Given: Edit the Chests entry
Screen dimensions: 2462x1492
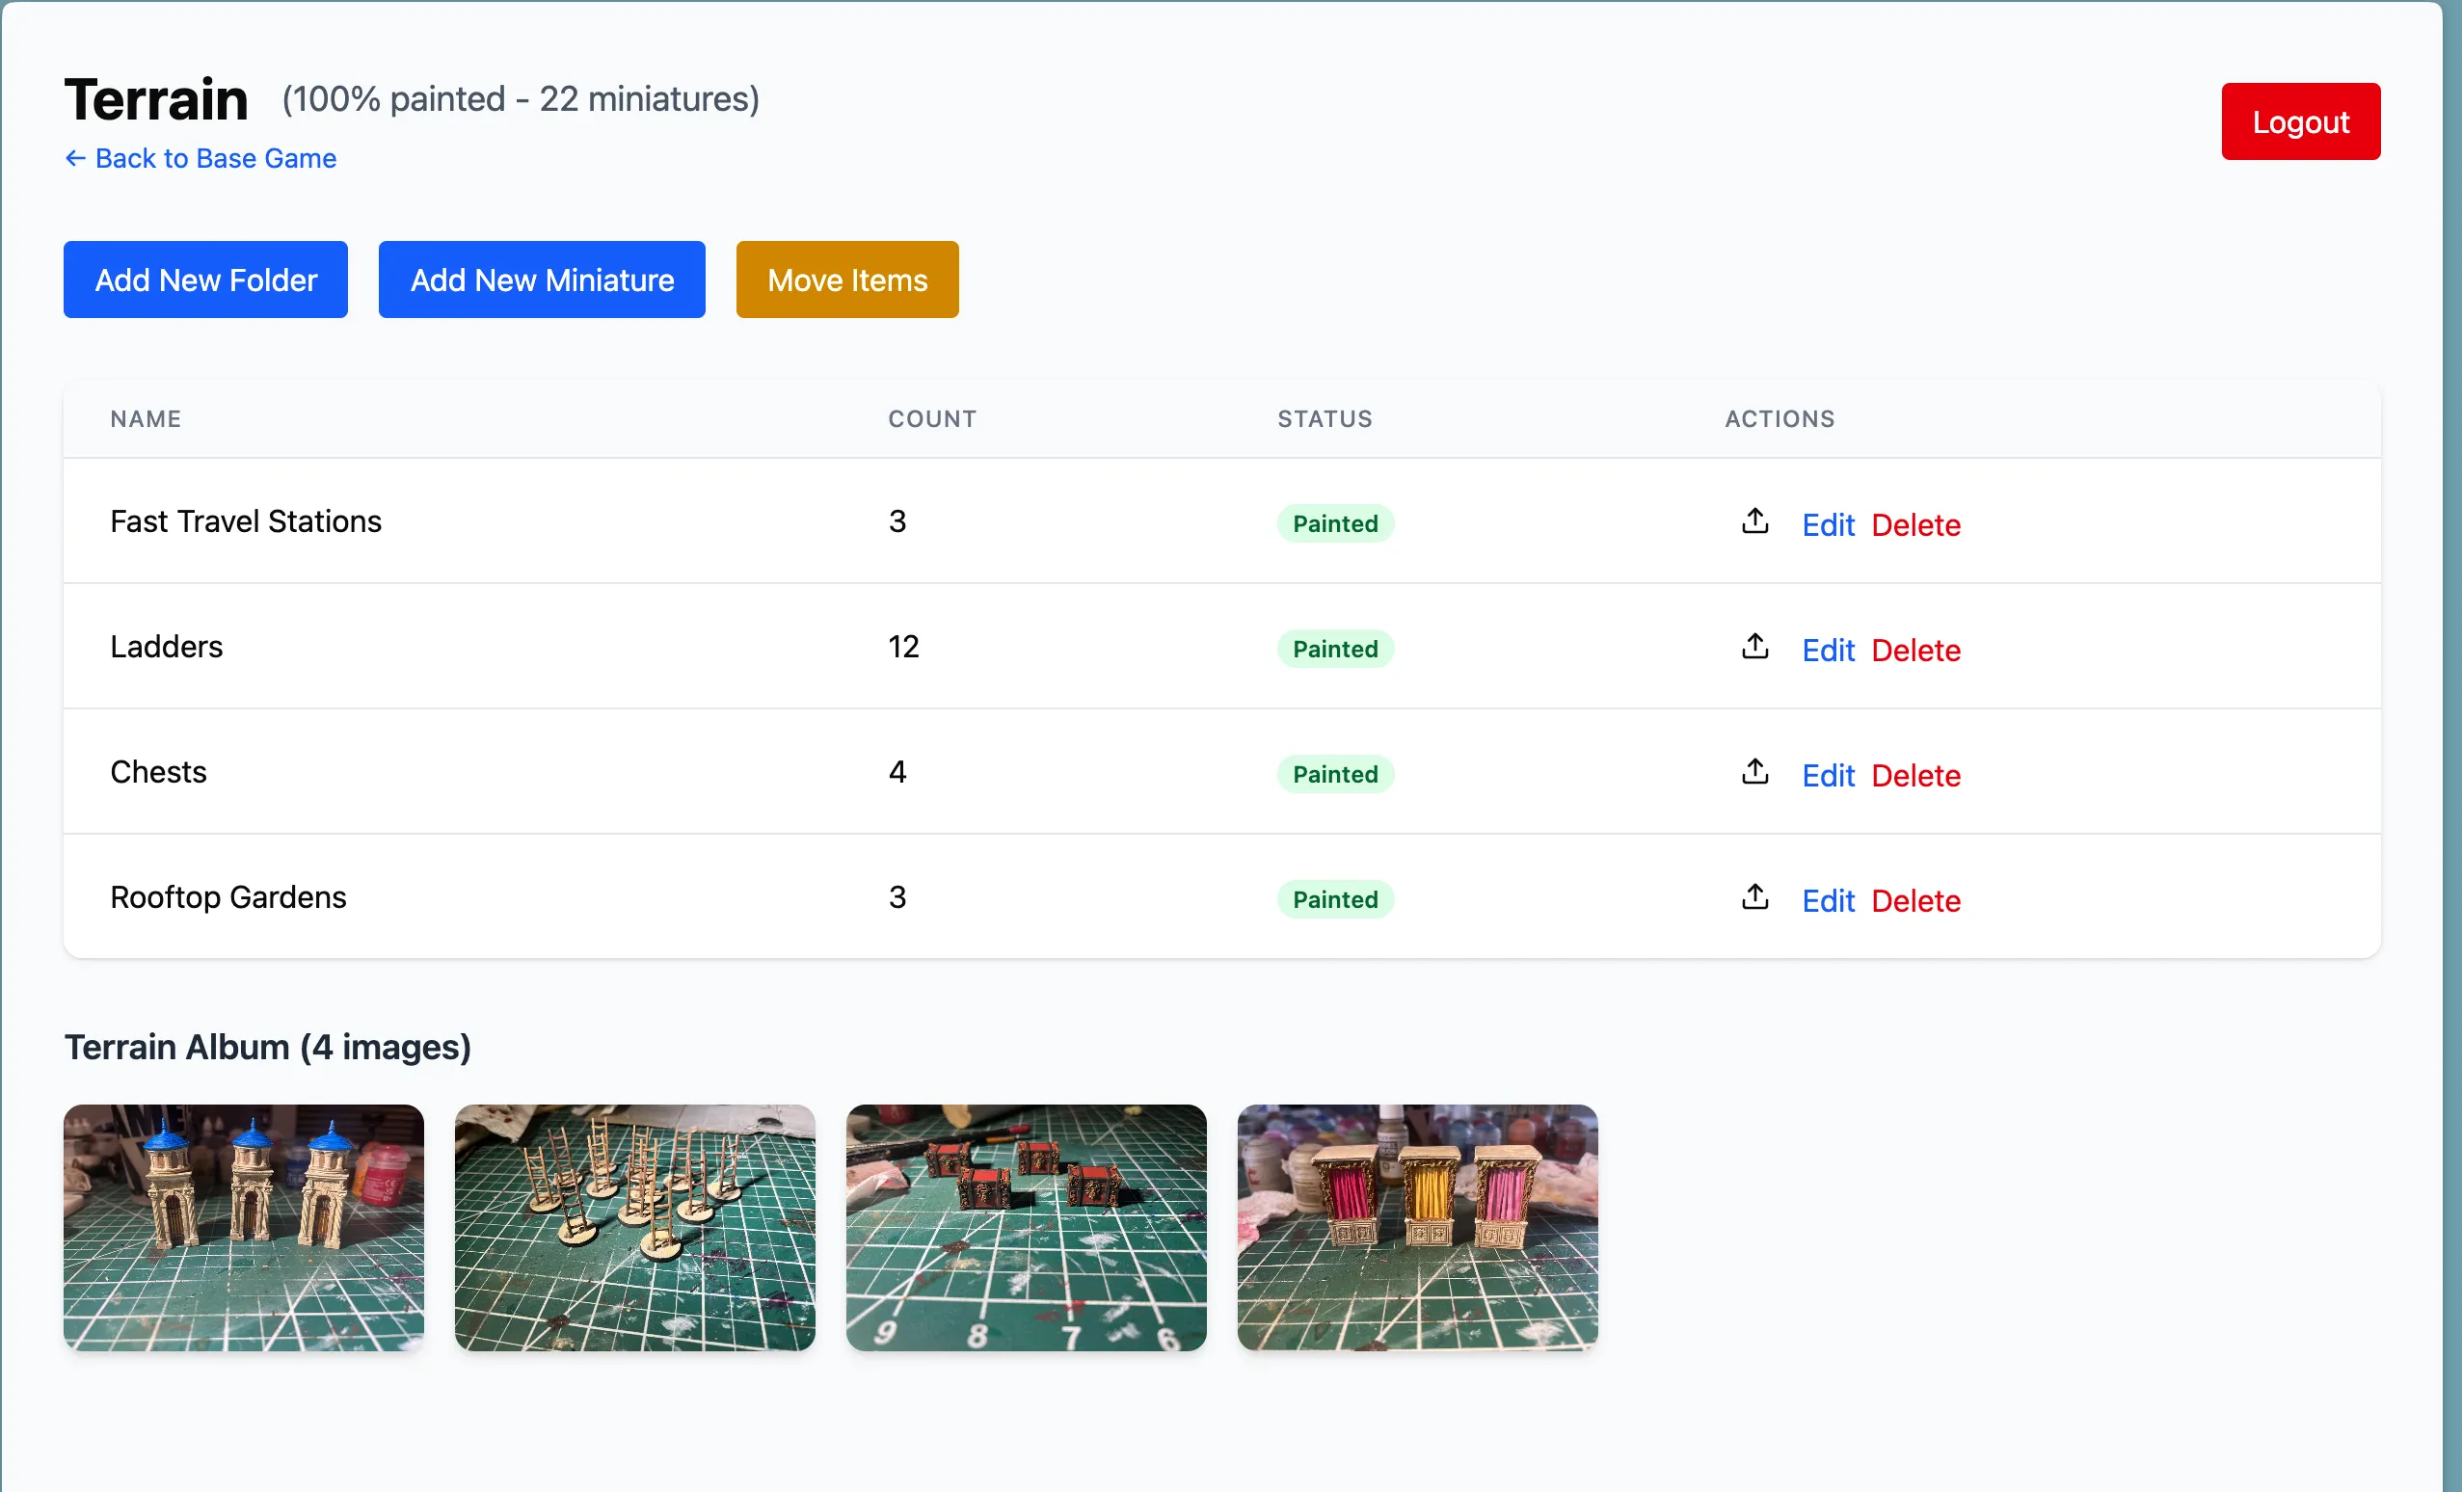Looking at the screenshot, I should (x=1827, y=776).
